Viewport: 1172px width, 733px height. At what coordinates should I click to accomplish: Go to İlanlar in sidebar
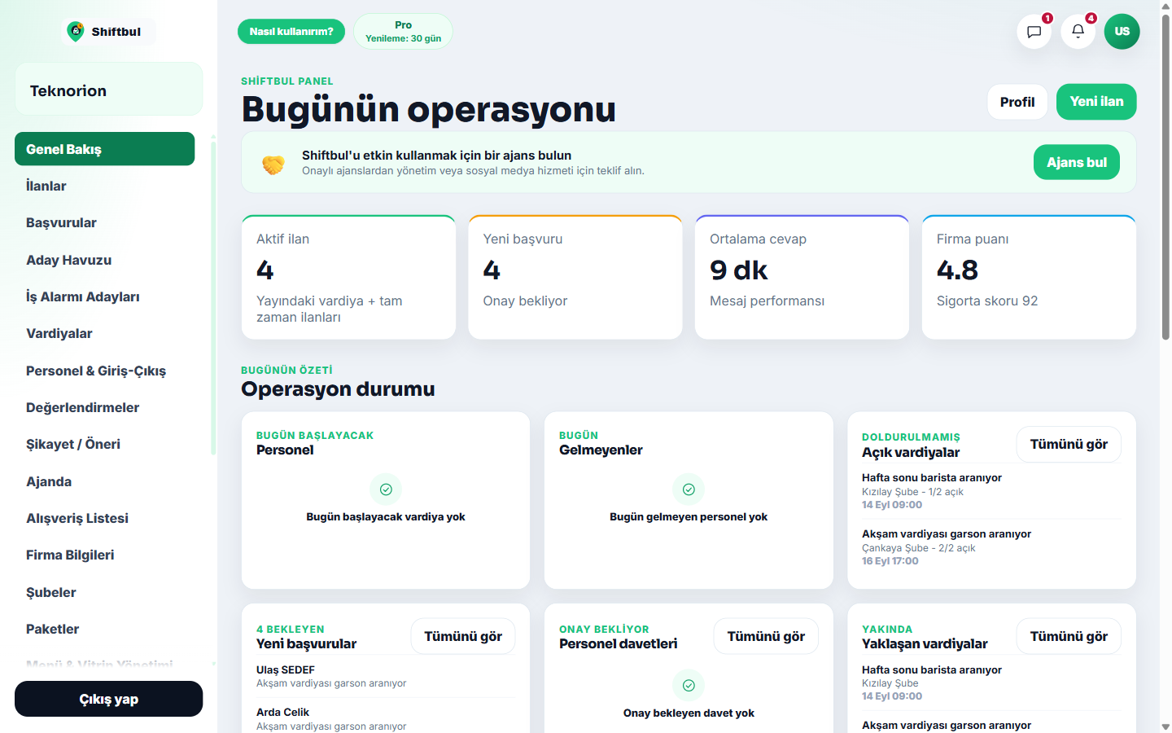(104, 186)
